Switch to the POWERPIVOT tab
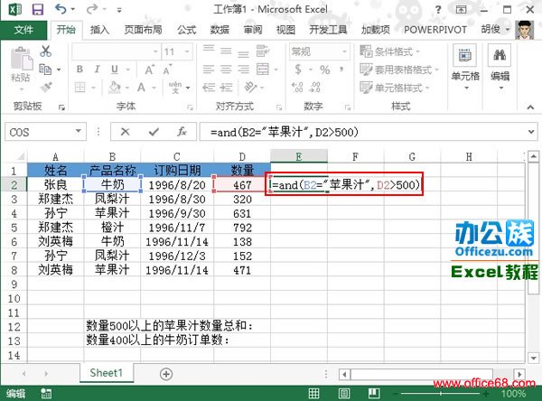 point(435,30)
